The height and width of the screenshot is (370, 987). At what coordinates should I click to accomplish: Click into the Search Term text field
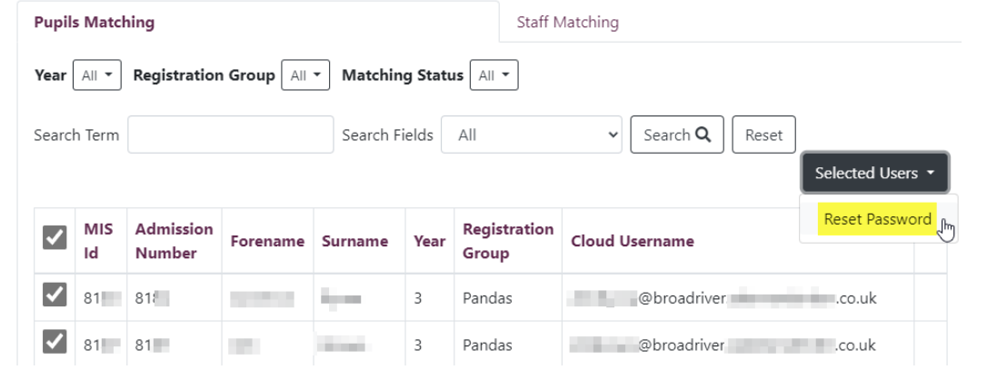(x=231, y=135)
